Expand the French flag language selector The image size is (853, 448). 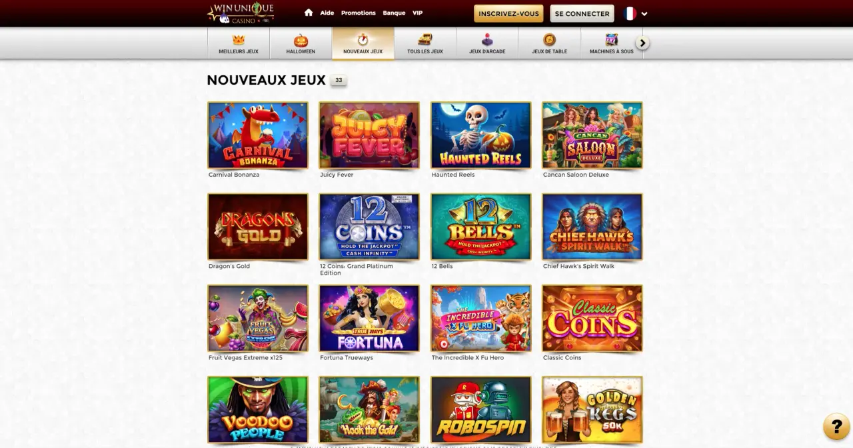pos(636,13)
